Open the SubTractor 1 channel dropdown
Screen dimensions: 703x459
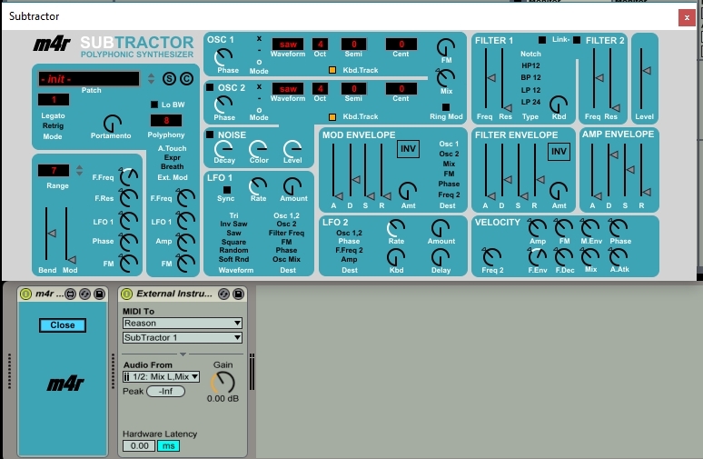point(182,338)
